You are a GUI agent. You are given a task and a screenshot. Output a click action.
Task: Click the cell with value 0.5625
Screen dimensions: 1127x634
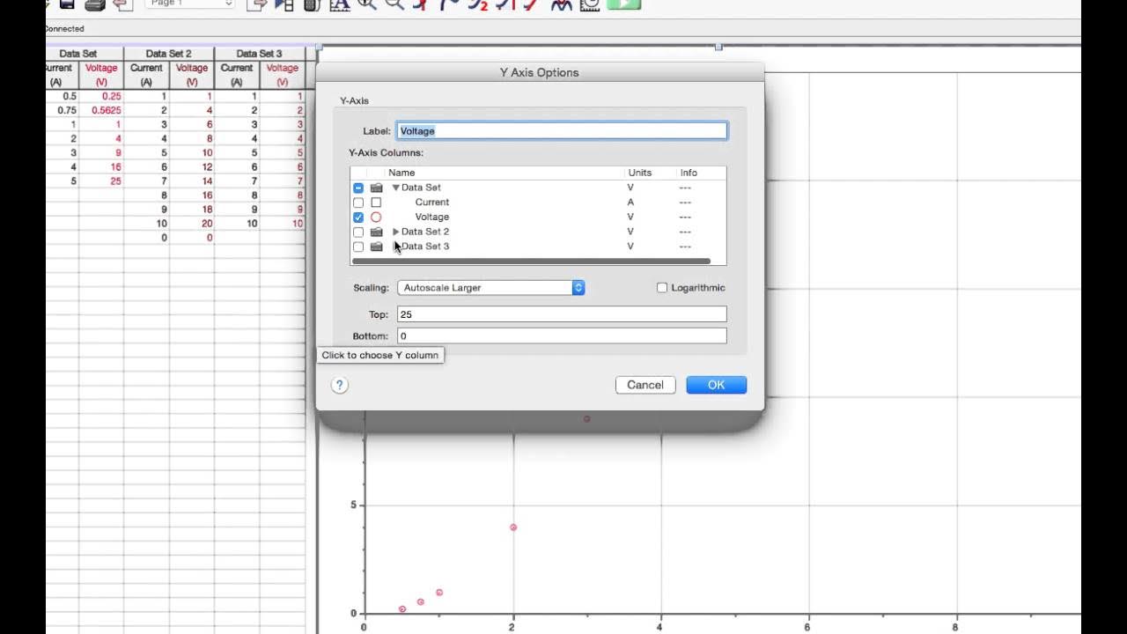tap(101, 111)
